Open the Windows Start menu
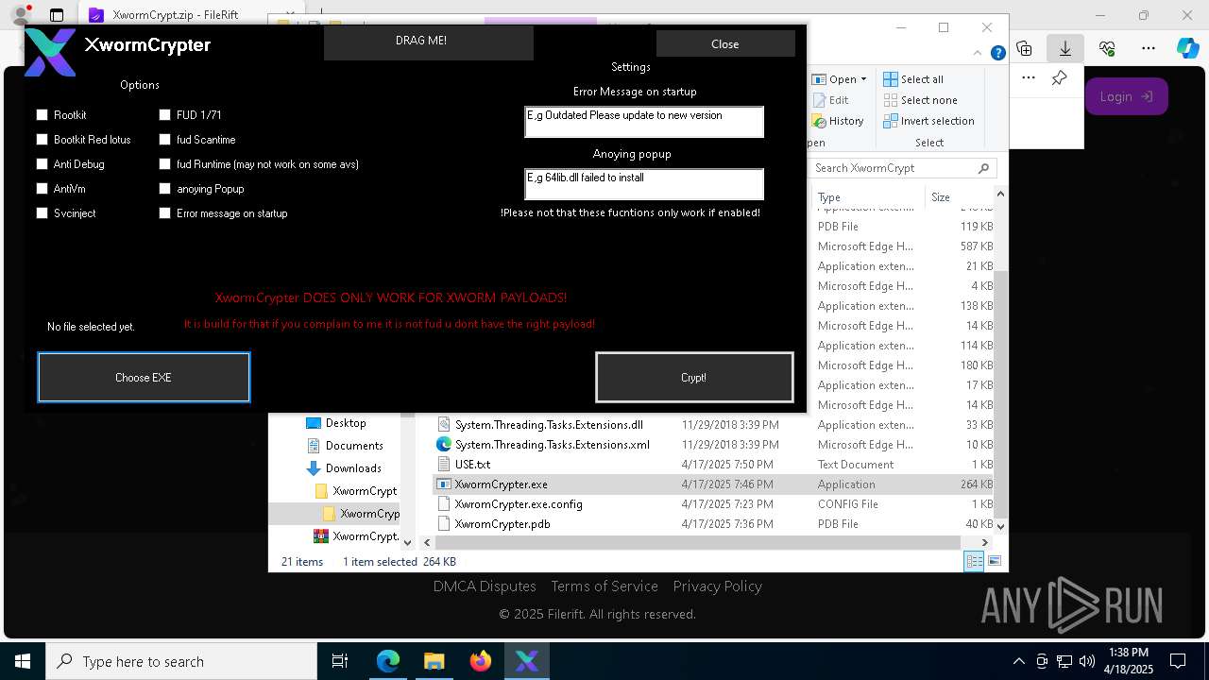Viewport: 1209px width, 680px height. click(x=22, y=661)
